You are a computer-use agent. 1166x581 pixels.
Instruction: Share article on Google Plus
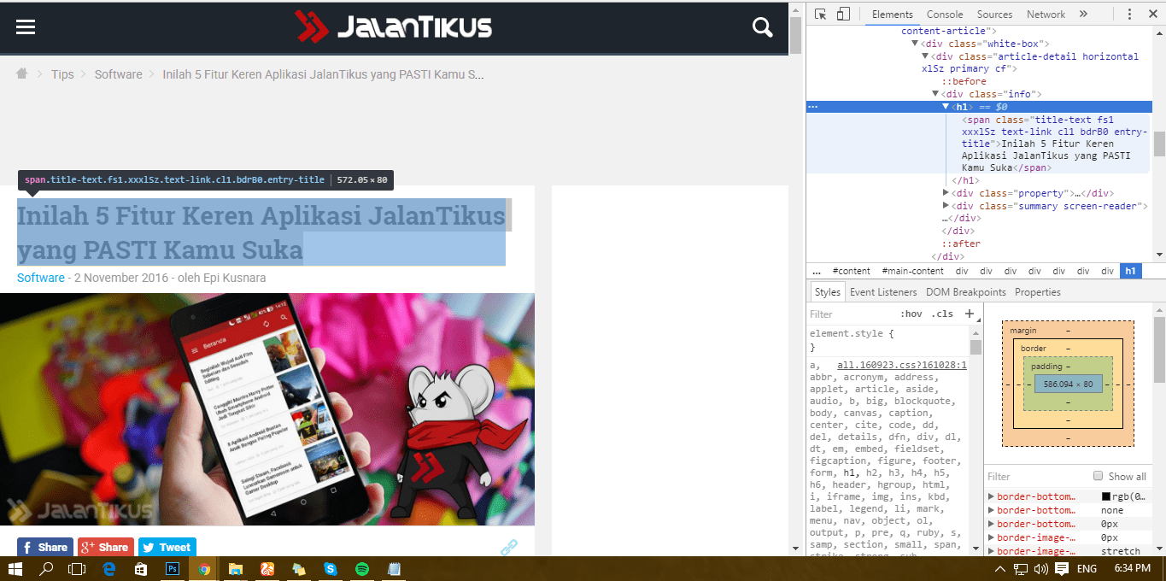click(106, 548)
